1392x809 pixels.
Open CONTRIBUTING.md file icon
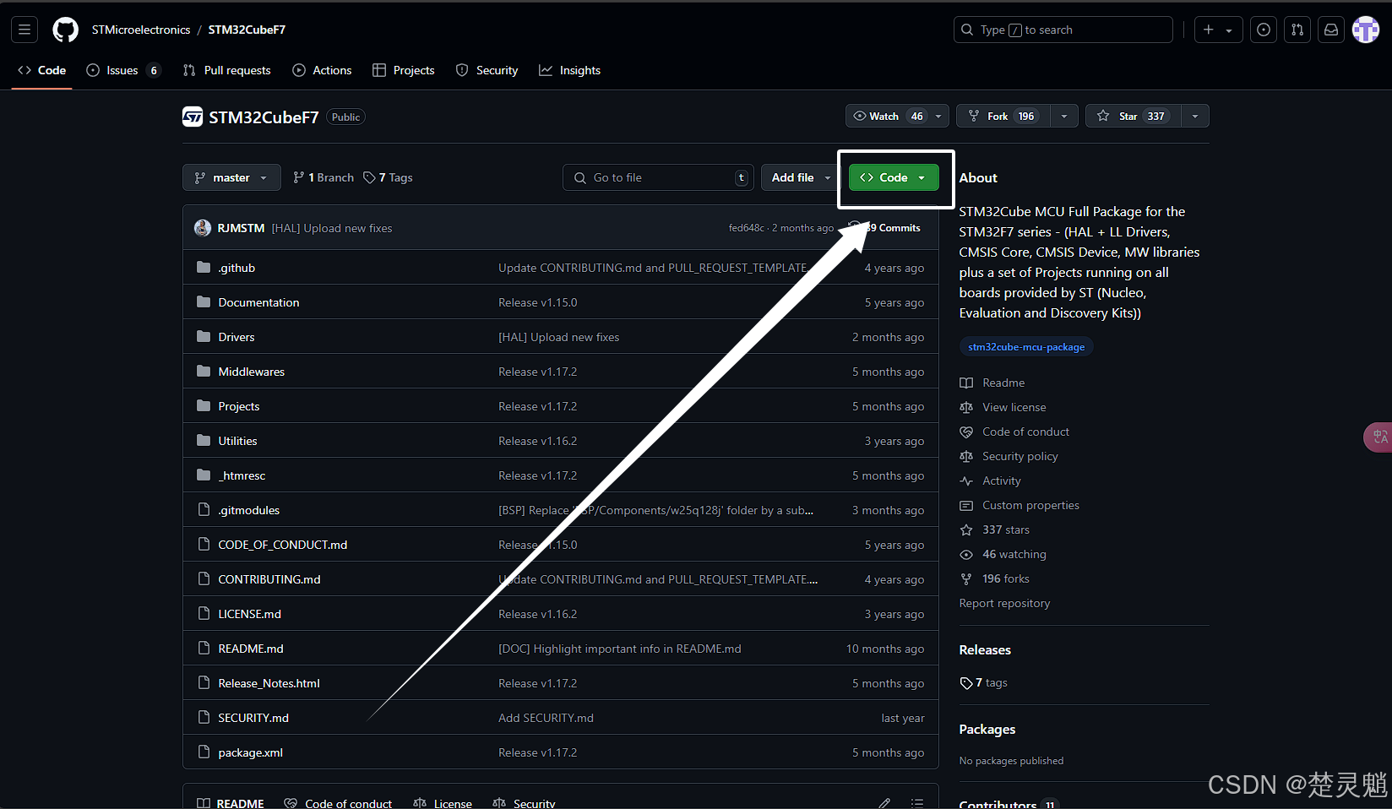tap(204, 579)
